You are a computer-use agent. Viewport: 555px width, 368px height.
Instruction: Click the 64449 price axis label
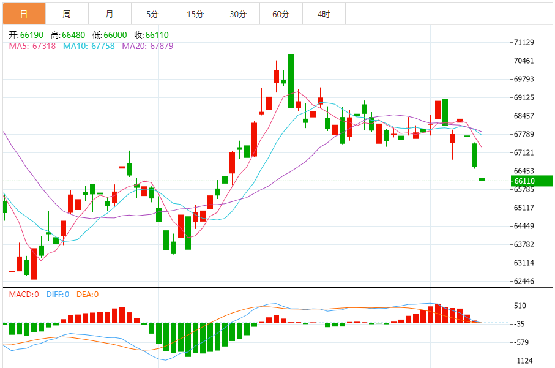click(x=524, y=226)
